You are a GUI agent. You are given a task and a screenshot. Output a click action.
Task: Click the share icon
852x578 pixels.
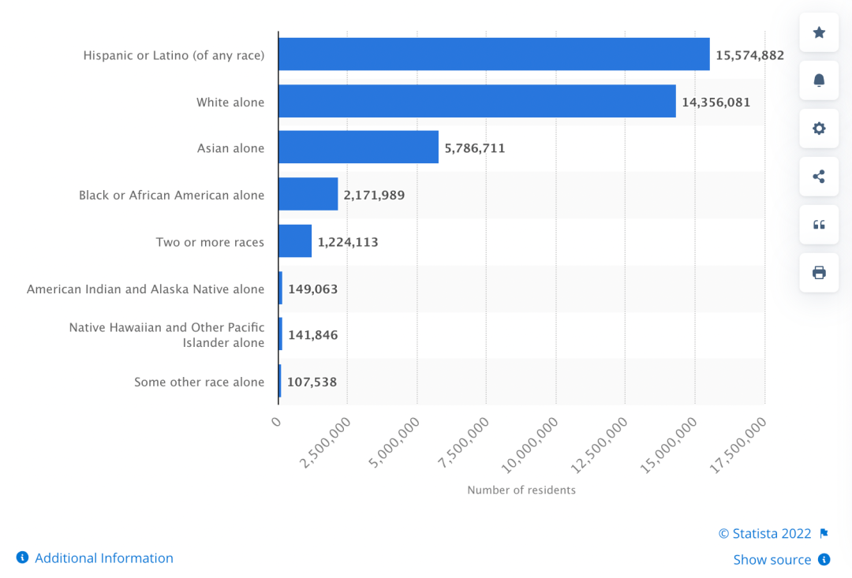click(x=819, y=177)
